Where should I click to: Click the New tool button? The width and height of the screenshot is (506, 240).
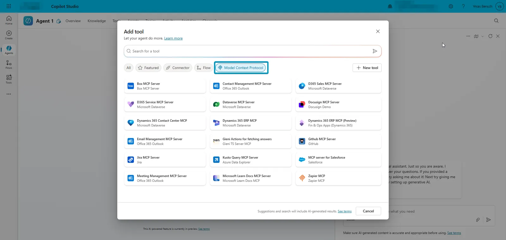pos(367,68)
